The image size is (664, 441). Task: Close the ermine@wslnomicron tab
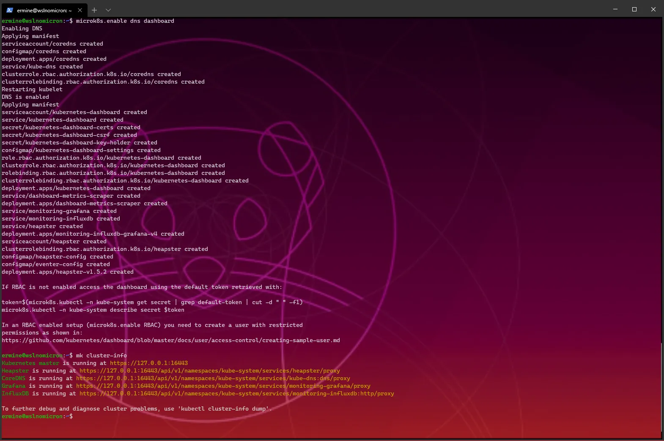(x=80, y=10)
